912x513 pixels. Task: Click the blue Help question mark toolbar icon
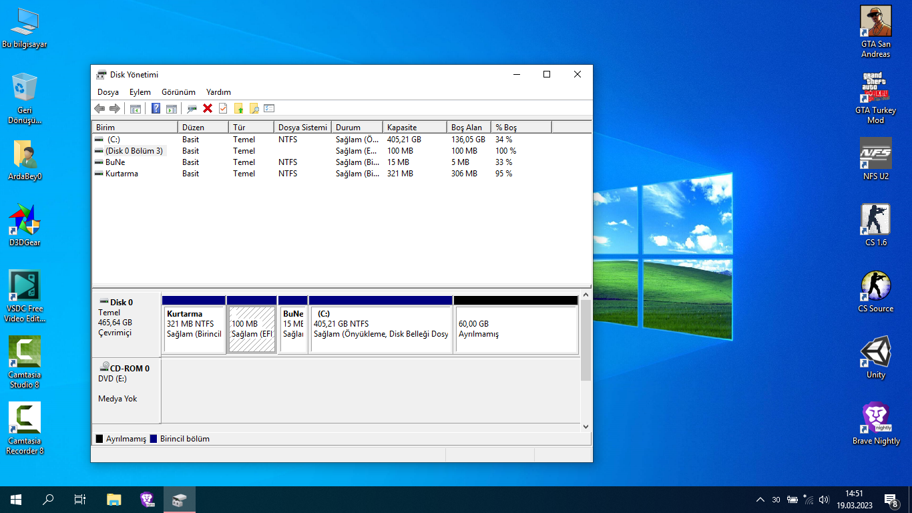point(156,108)
